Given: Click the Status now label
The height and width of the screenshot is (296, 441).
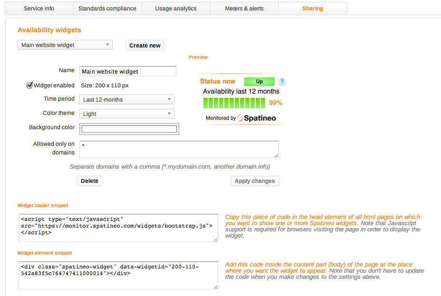Looking at the screenshot, I should click(x=217, y=81).
